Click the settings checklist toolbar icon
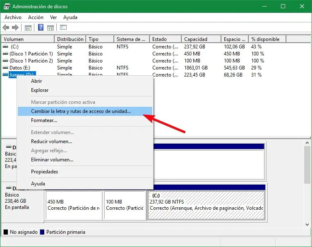Viewport: 312px width, 247px height. pos(63,27)
